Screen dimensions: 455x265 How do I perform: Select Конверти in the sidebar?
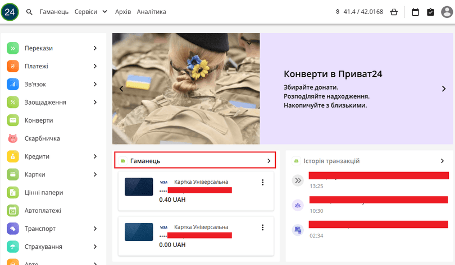click(x=39, y=120)
